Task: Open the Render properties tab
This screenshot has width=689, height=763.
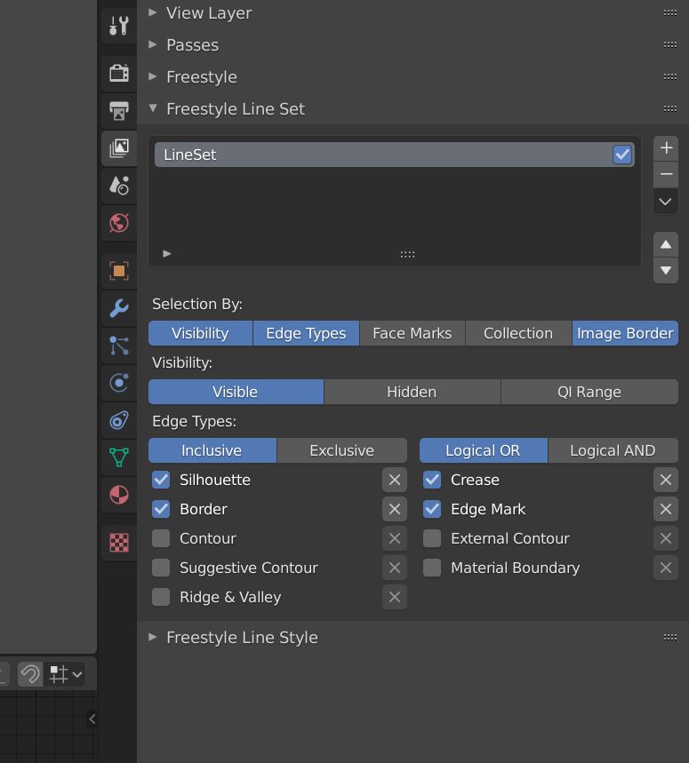Action: coord(119,74)
